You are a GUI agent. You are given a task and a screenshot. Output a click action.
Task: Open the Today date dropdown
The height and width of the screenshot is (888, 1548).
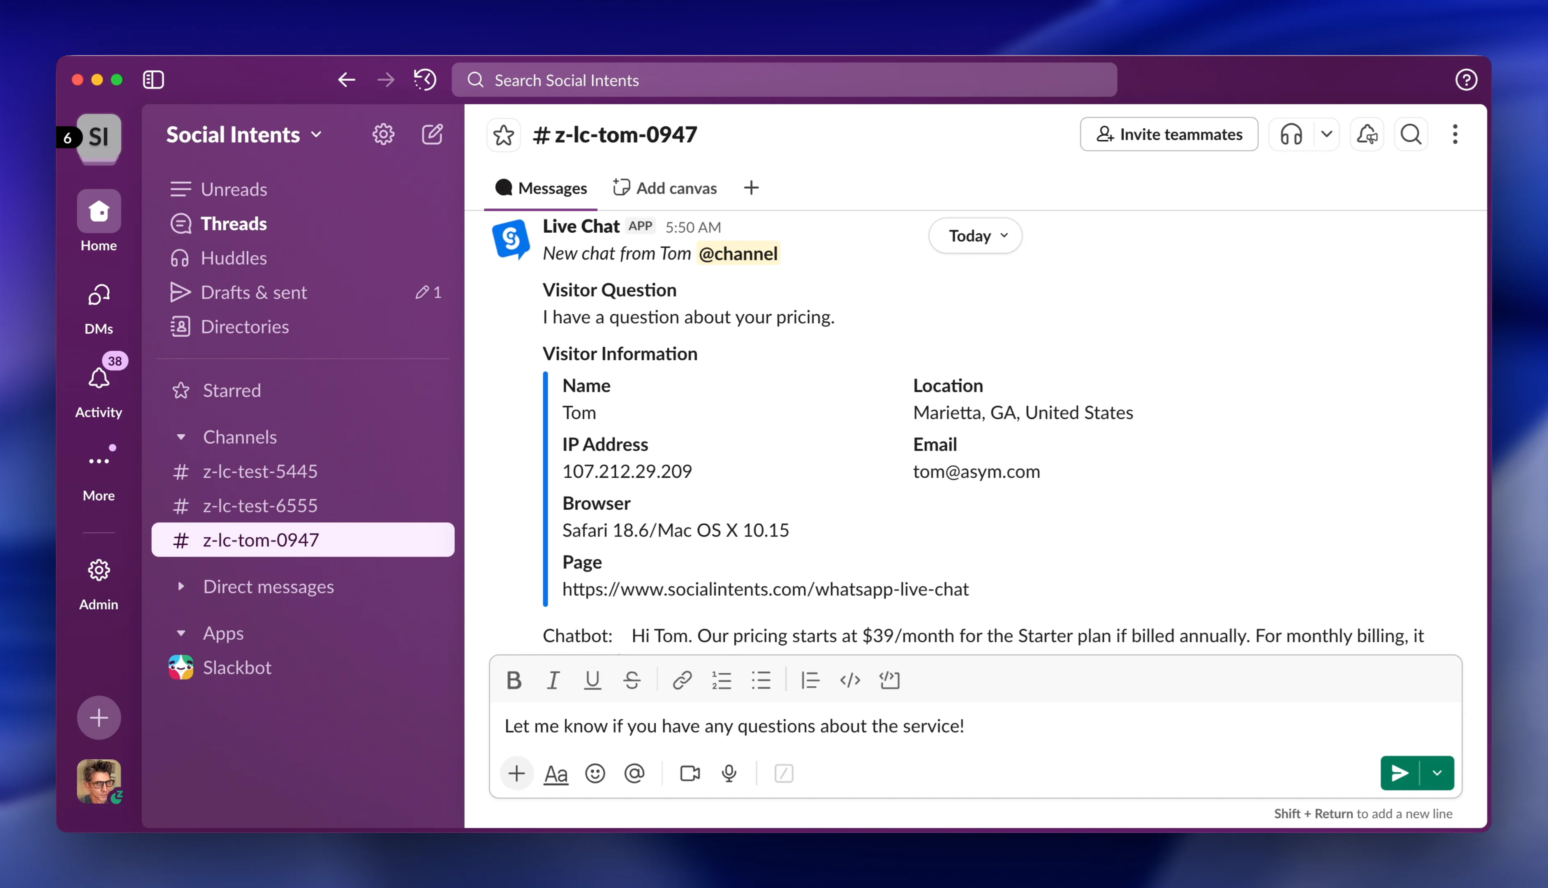coord(974,236)
